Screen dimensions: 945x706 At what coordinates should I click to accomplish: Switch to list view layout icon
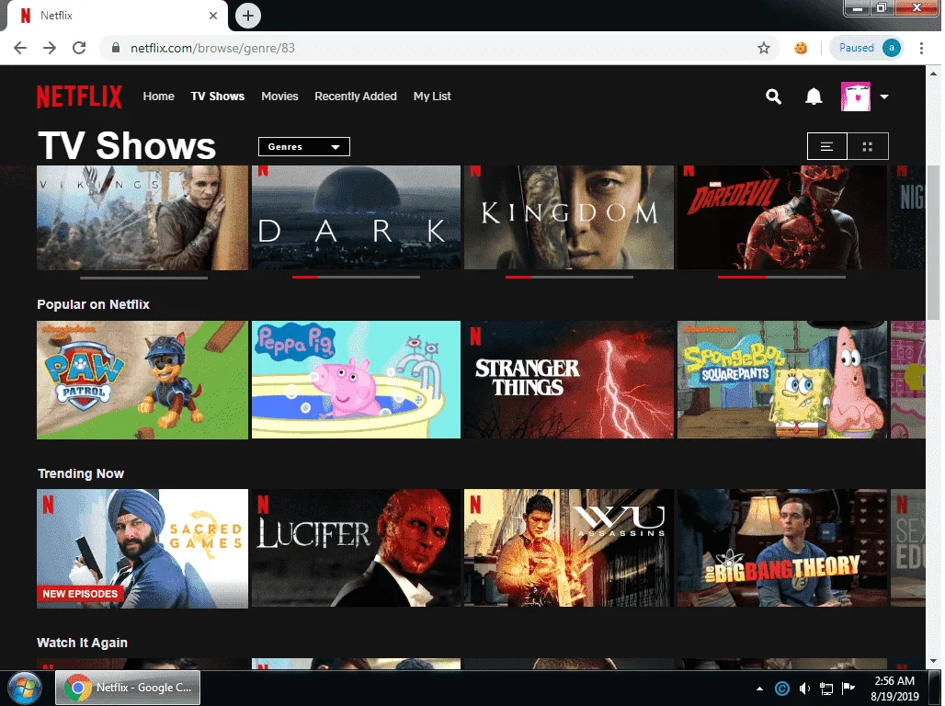(x=827, y=146)
